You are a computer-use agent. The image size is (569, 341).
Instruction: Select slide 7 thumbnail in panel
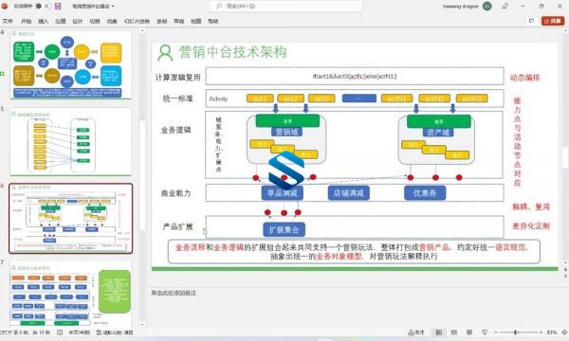click(x=70, y=294)
